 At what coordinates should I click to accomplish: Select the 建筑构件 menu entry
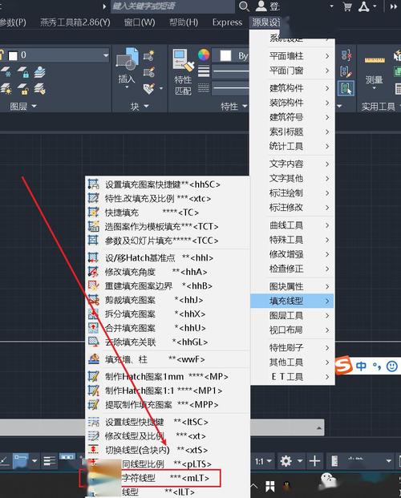(x=293, y=87)
